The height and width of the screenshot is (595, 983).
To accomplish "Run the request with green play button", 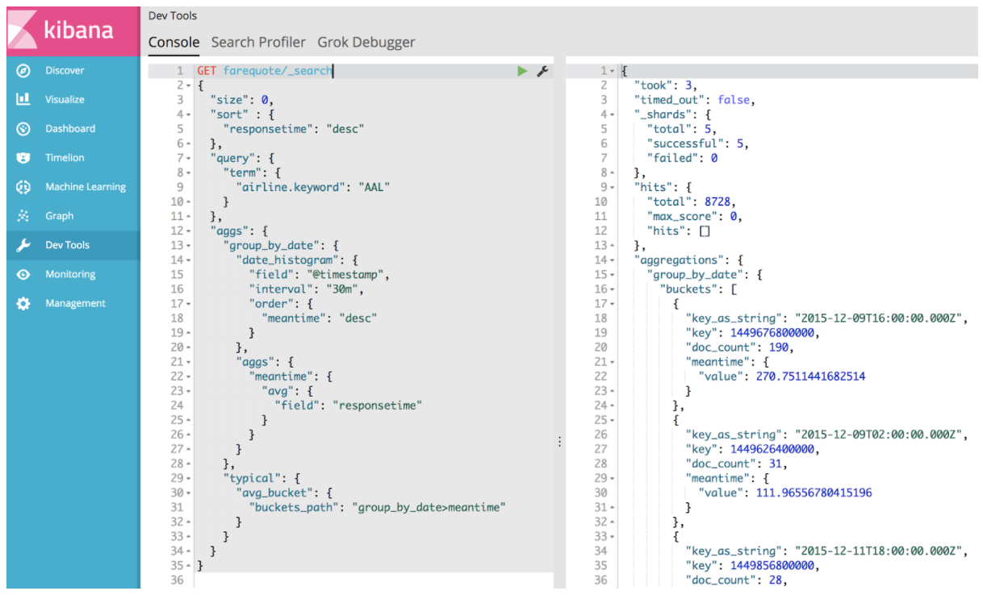I will click(522, 71).
